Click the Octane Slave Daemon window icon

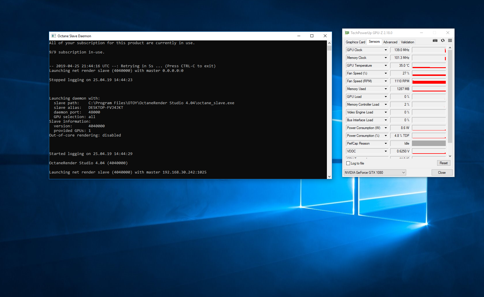(x=54, y=36)
